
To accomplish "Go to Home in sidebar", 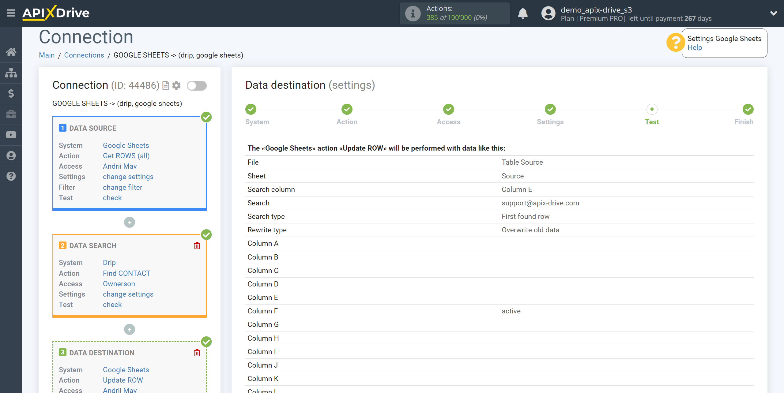I will 11,52.
